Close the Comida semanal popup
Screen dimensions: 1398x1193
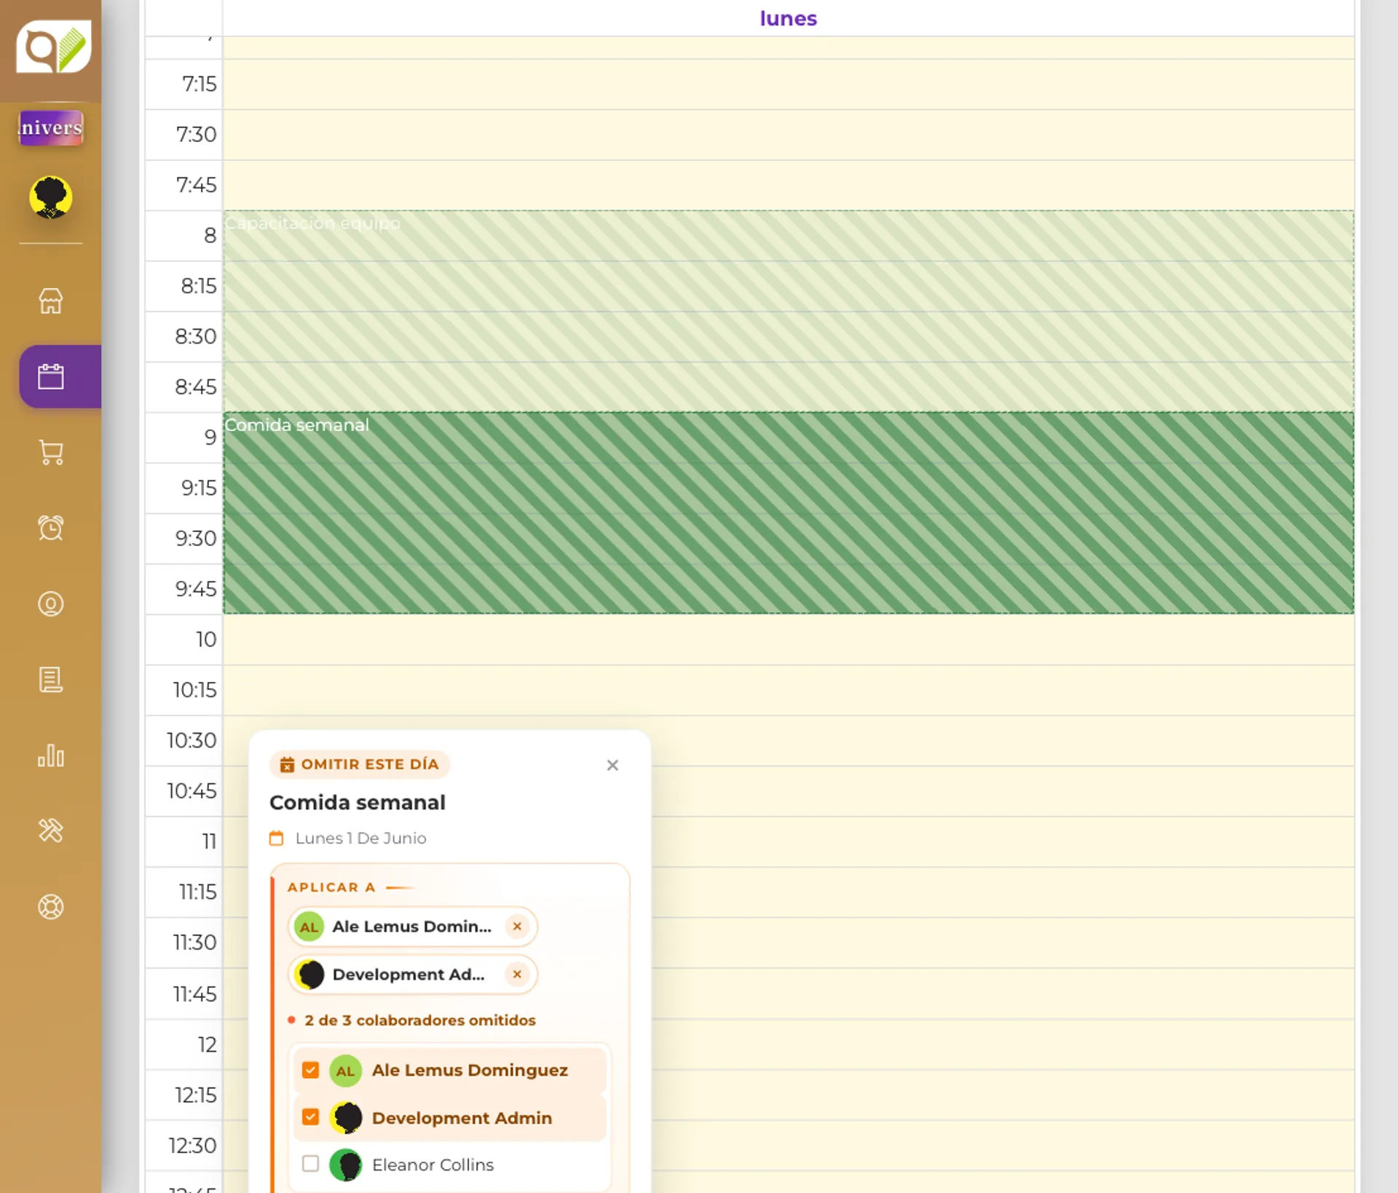tap(612, 765)
